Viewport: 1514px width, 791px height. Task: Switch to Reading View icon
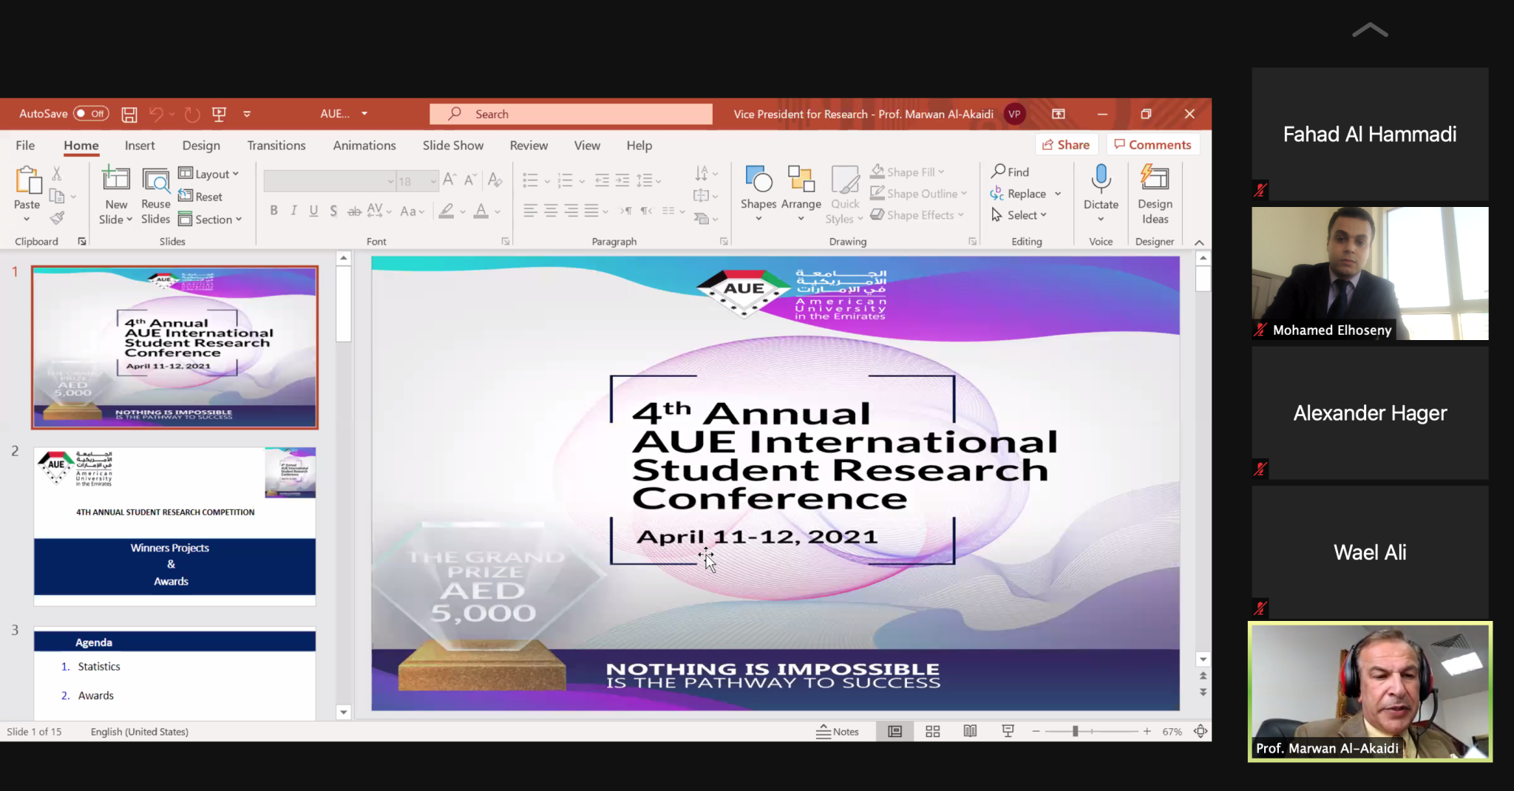[970, 731]
